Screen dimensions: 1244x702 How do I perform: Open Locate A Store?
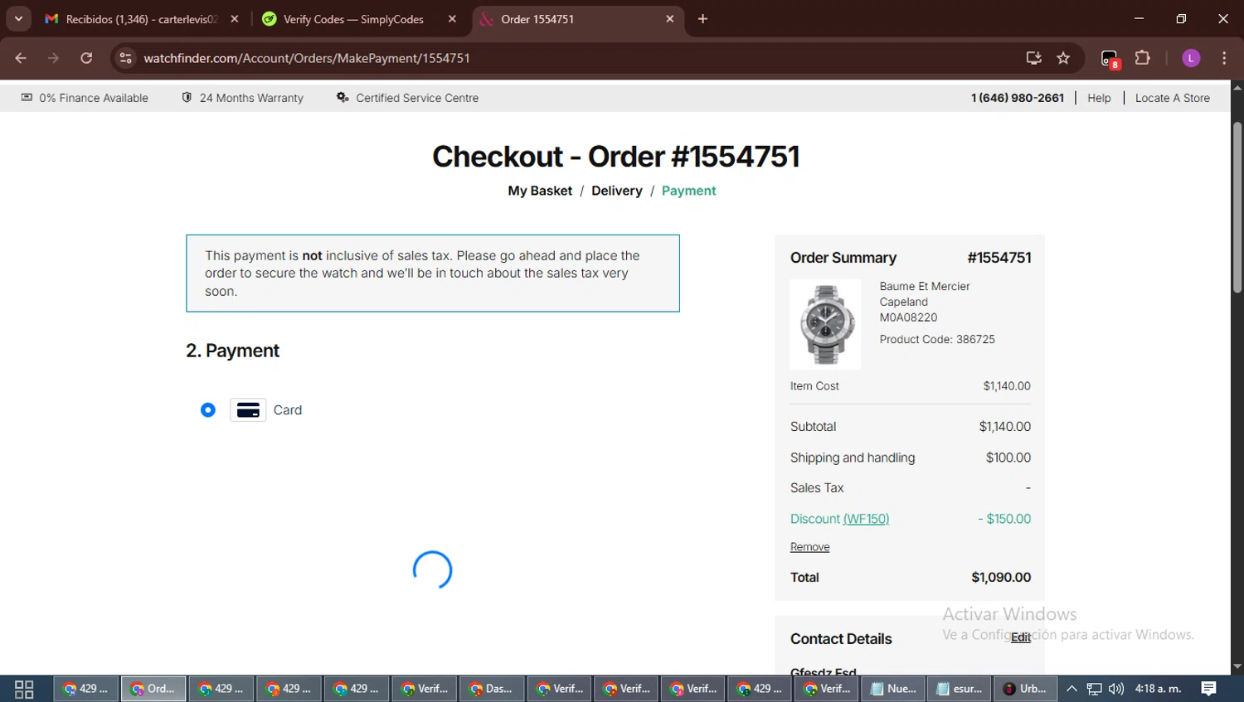(1172, 98)
